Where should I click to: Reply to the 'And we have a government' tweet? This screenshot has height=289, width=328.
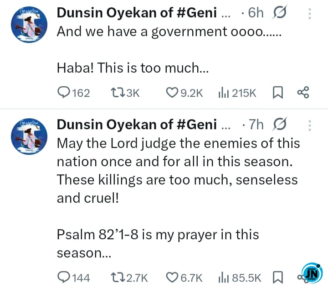(x=64, y=93)
